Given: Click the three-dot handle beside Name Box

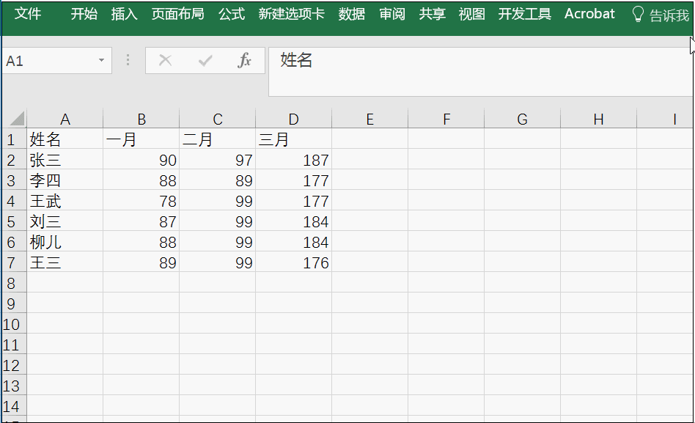Looking at the screenshot, I should coord(128,60).
